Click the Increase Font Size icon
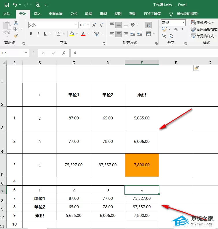 click(94, 25)
